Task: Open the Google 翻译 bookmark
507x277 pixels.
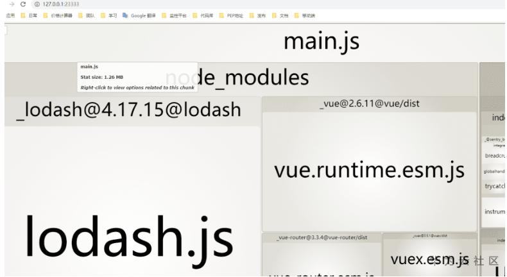Action: click(139, 15)
